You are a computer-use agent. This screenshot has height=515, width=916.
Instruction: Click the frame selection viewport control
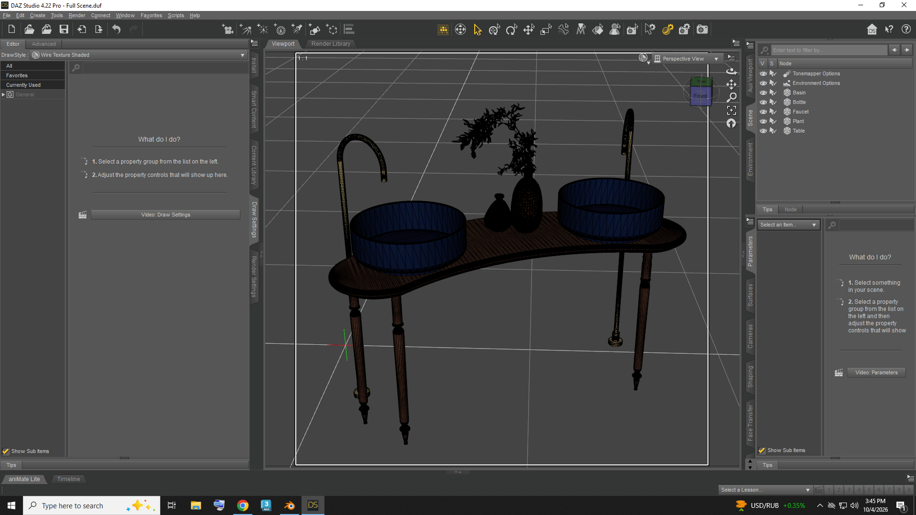pos(731,110)
